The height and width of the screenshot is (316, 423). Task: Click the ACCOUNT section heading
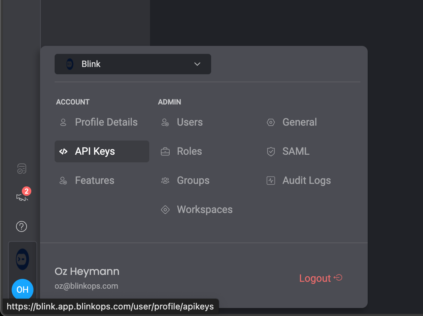point(73,102)
